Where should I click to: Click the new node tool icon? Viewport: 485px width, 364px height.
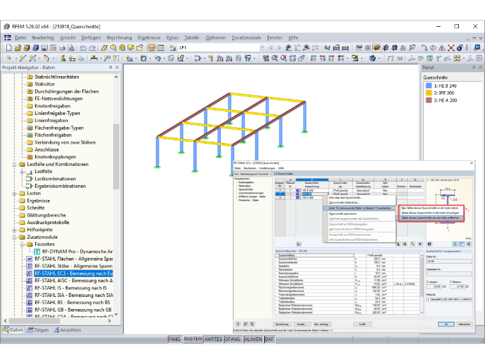coord(9,58)
